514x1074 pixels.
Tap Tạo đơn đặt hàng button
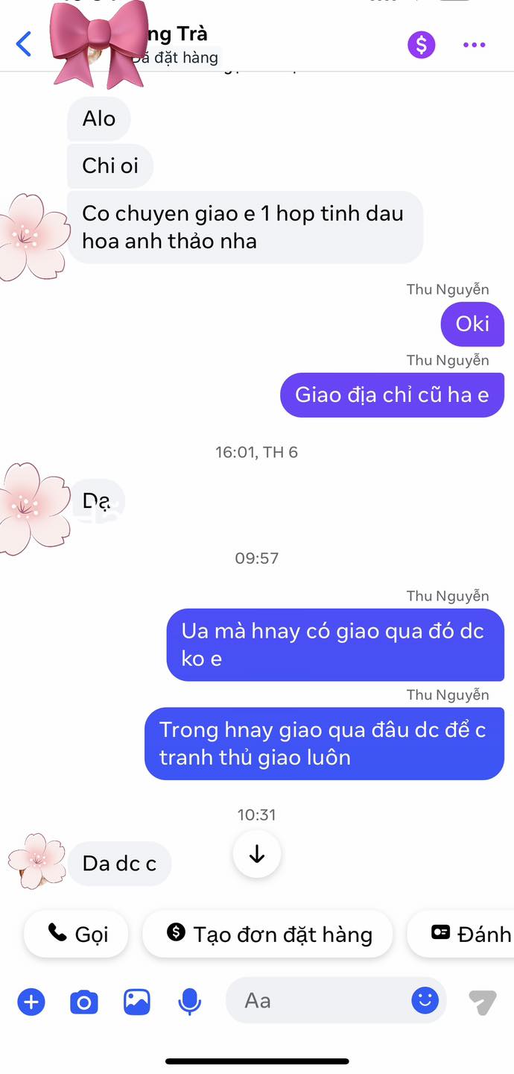tap(267, 934)
